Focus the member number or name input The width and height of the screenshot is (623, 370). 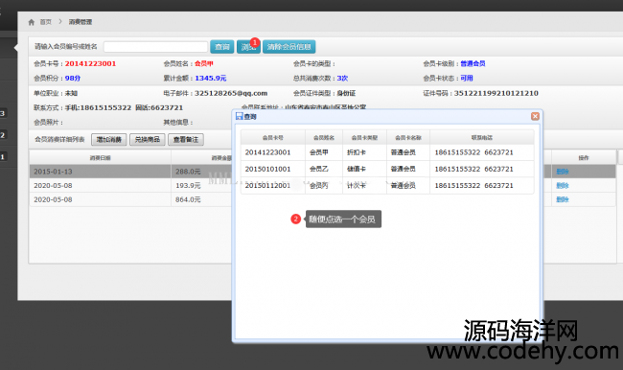coord(155,47)
